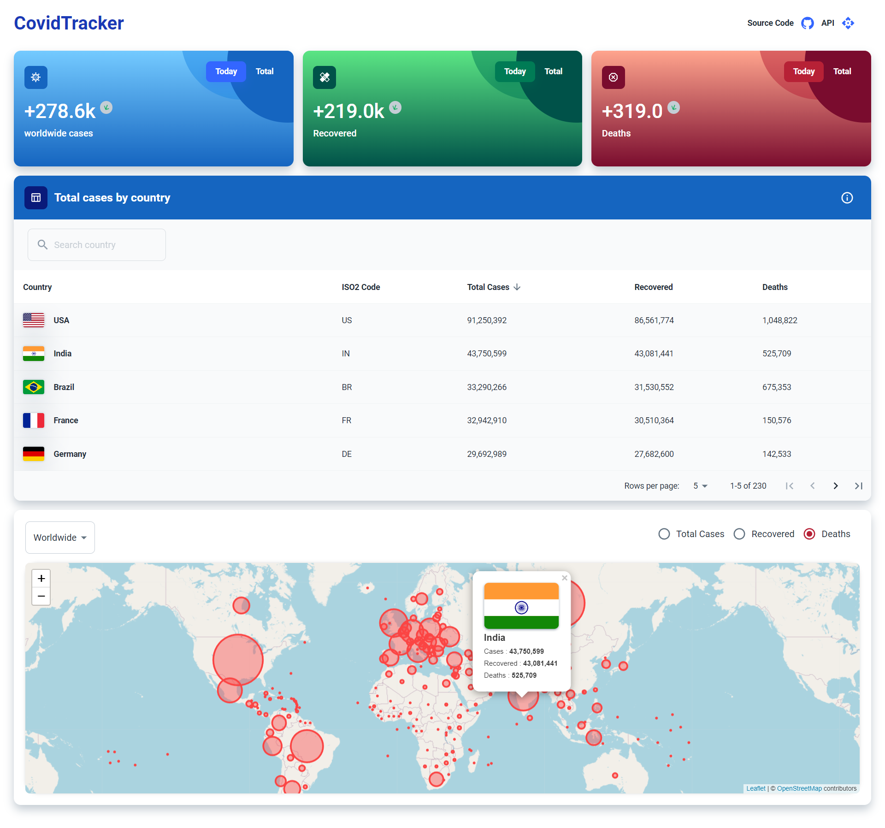Open the OpenStreetMap attribution link
Viewport: 885px width, 828px height.
point(799,789)
